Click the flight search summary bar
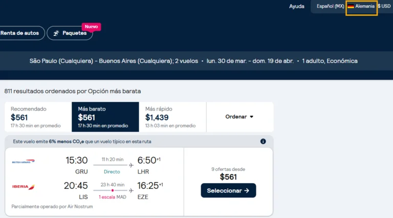This screenshot has width=393, height=218. [x=193, y=61]
